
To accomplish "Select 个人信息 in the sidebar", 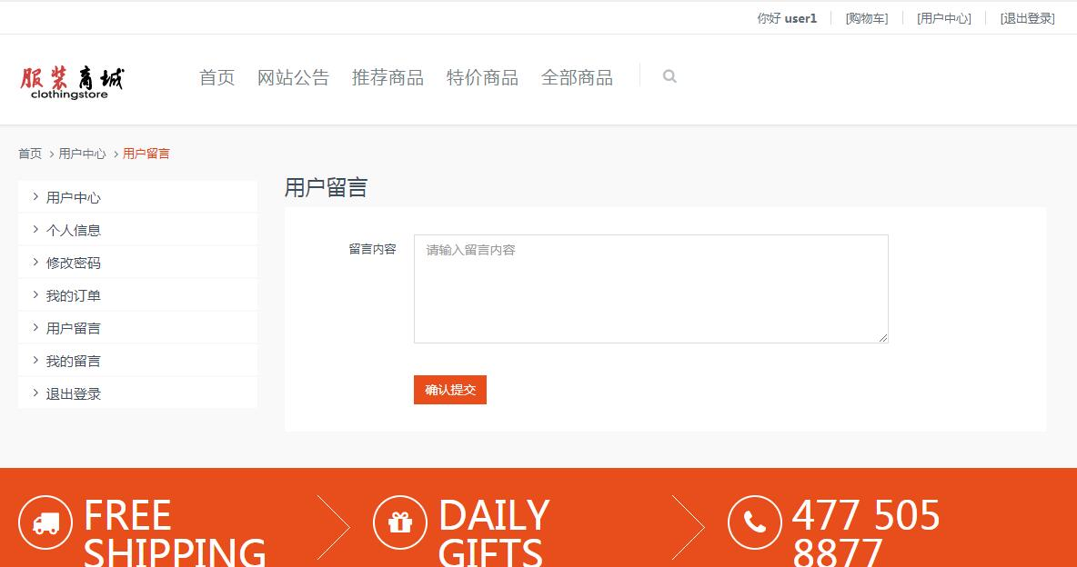I will [138, 230].
